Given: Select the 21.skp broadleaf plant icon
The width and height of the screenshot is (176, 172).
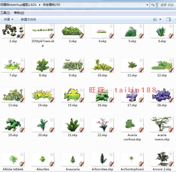Looking at the screenshot, I should coord(73,125).
